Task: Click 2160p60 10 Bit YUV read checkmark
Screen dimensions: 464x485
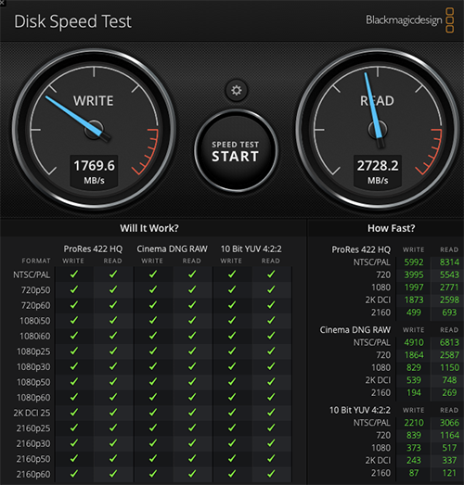Action: [x=271, y=474]
